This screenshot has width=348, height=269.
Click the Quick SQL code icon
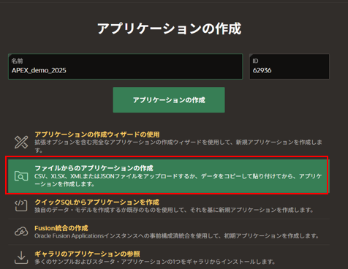pyautogui.click(x=21, y=205)
